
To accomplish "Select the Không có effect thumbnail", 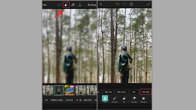I will coord(48,90).
